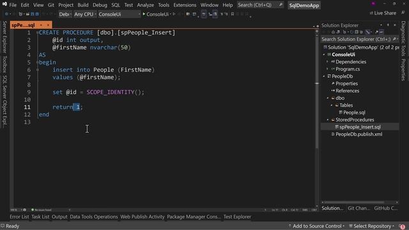The height and width of the screenshot is (230, 409).
Task: Click the Preview Selected Items icon in Solution Explorer
Action: (x=382, y=32)
